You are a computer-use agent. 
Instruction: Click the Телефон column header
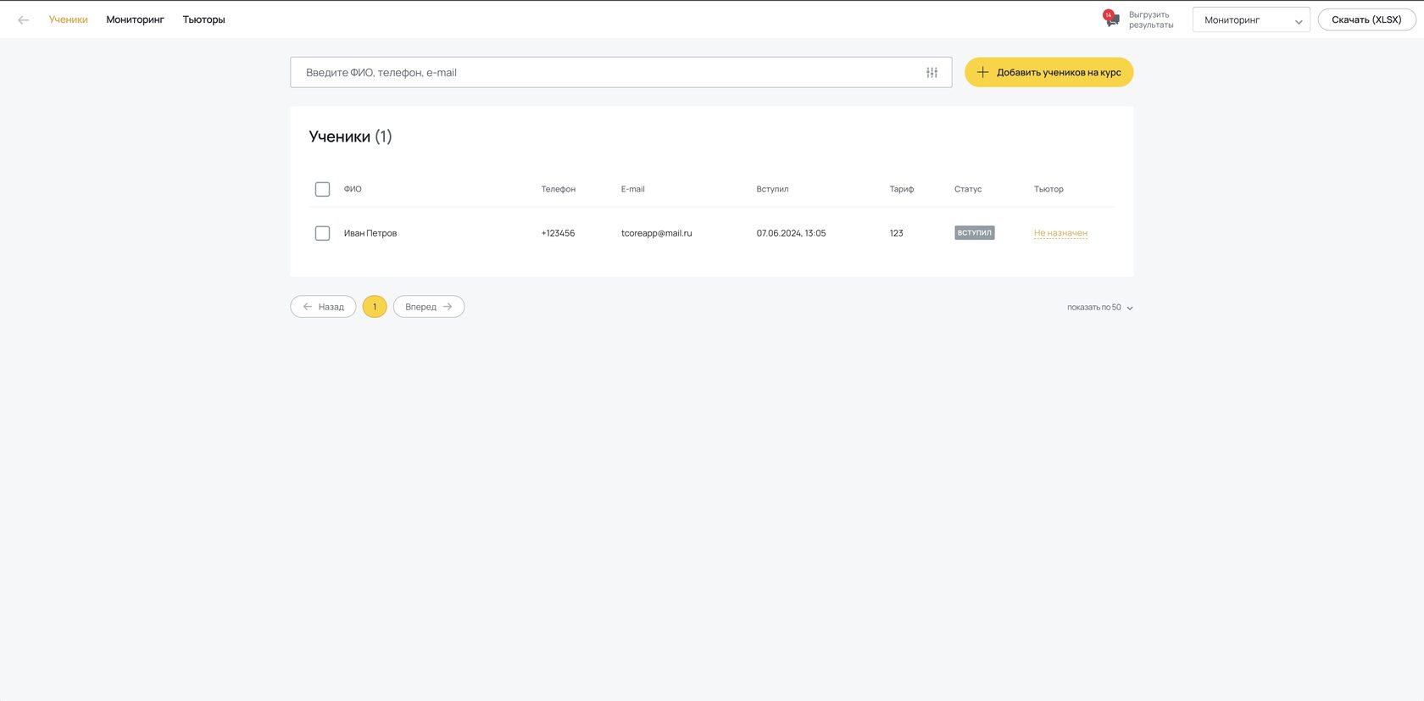[559, 189]
